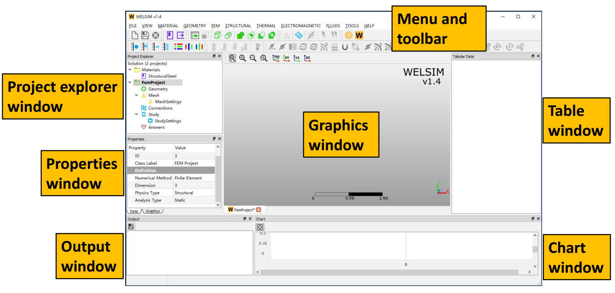Select StudySettings in the project tree

click(x=168, y=121)
